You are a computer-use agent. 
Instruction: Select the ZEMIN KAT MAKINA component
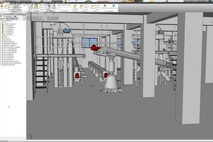pos(9,24)
